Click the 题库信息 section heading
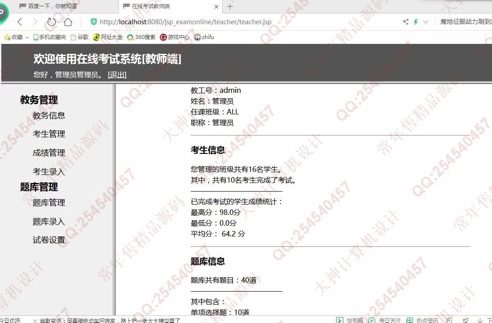Viewport: 492px width, 323px height. pyautogui.click(x=208, y=261)
